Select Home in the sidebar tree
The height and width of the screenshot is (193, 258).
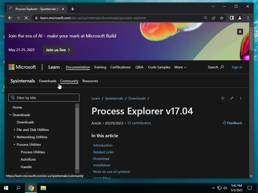[17, 107]
